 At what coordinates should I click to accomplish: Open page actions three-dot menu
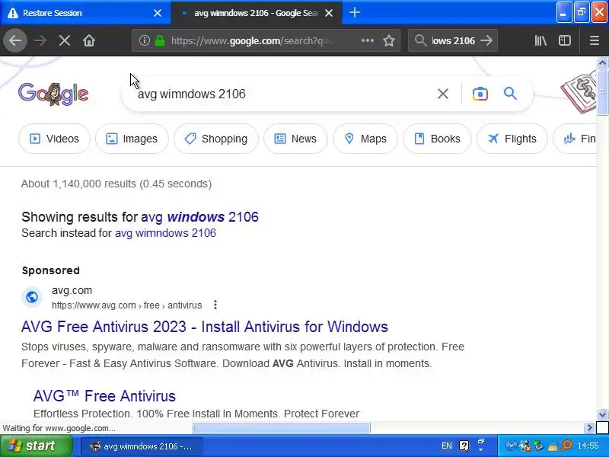pos(368,40)
